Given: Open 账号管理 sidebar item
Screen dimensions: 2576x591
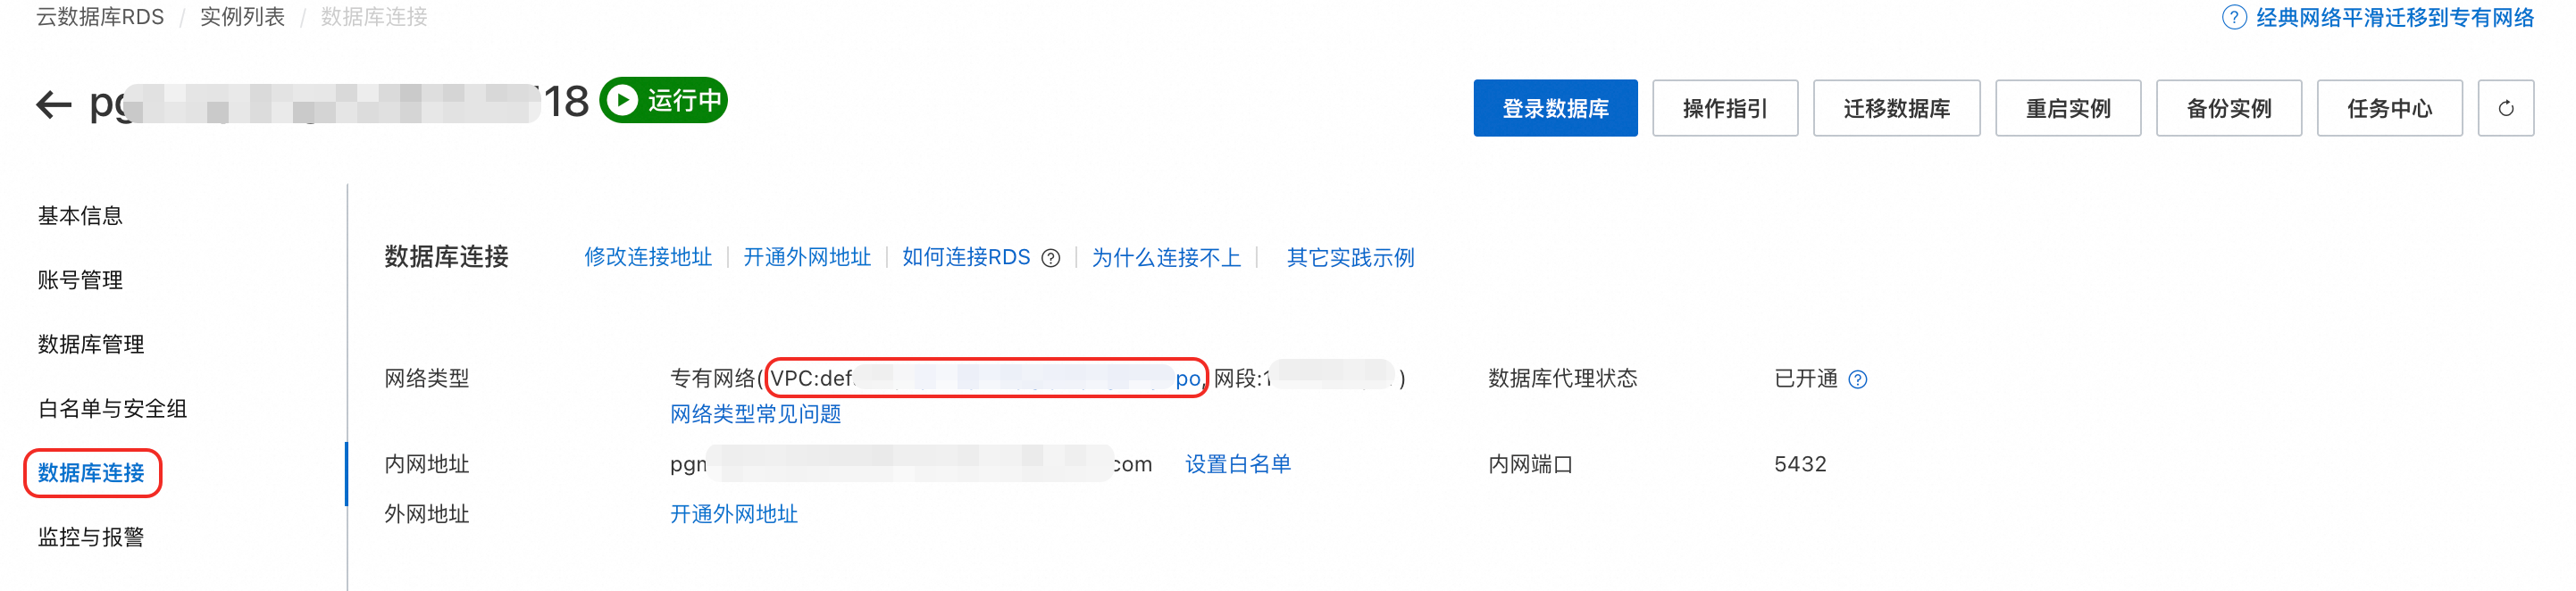Looking at the screenshot, I should click(x=80, y=280).
